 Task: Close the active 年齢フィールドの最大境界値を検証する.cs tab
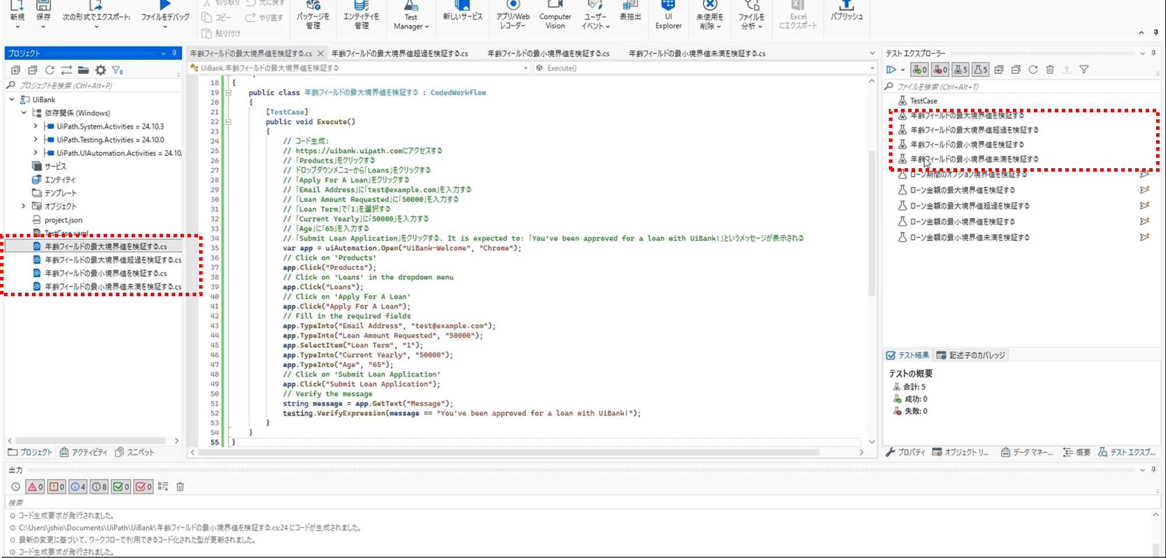click(320, 54)
